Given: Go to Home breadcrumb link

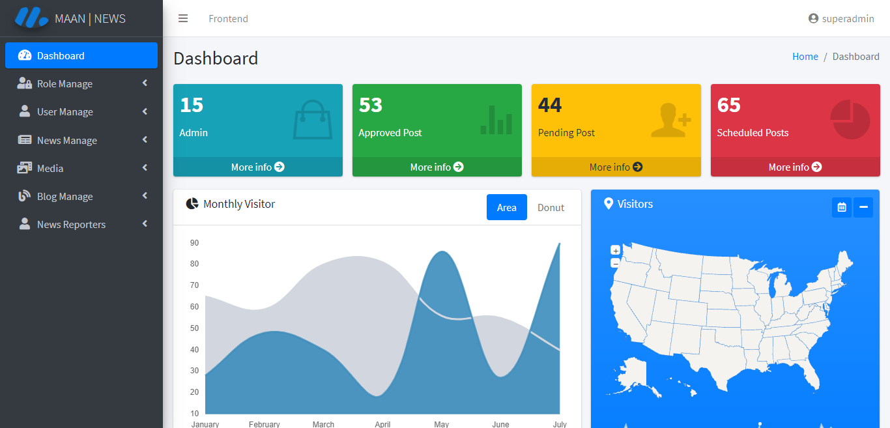Looking at the screenshot, I should (805, 56).
